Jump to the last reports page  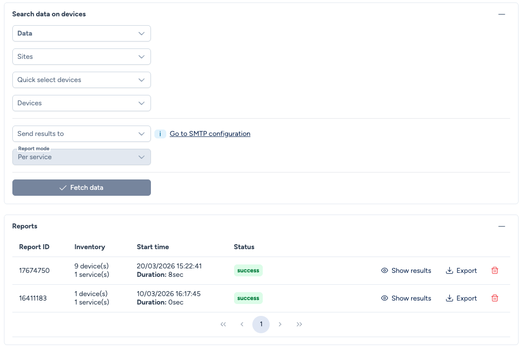[x=299, y=324]
